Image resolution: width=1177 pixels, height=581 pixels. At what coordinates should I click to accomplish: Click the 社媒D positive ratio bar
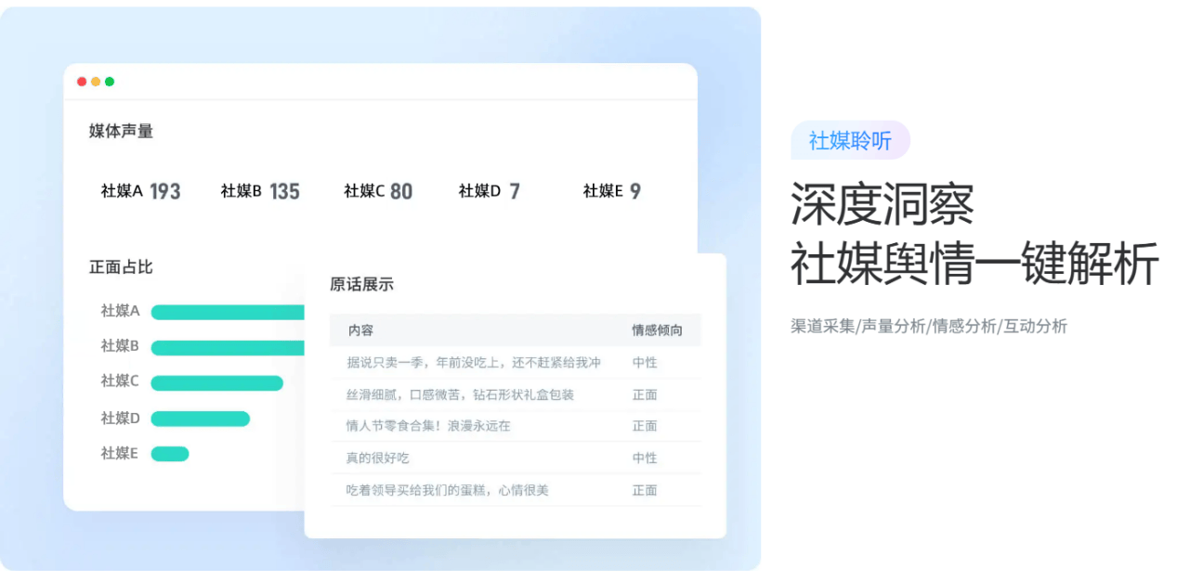coord(200,419)
